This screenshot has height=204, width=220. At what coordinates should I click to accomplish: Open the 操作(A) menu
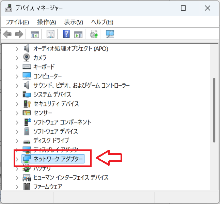coord(47,22)
